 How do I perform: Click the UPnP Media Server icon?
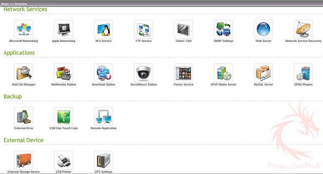point(223,73)
